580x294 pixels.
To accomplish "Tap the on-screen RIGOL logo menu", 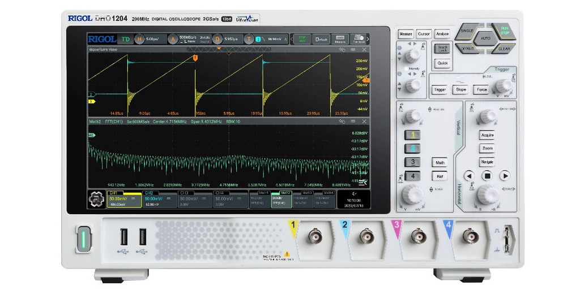I will (x=103, y=39).
